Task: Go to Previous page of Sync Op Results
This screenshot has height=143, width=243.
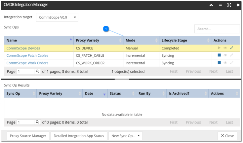Action: coord(193,122)
